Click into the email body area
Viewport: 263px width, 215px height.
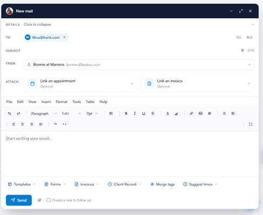[x=130, y=154]
